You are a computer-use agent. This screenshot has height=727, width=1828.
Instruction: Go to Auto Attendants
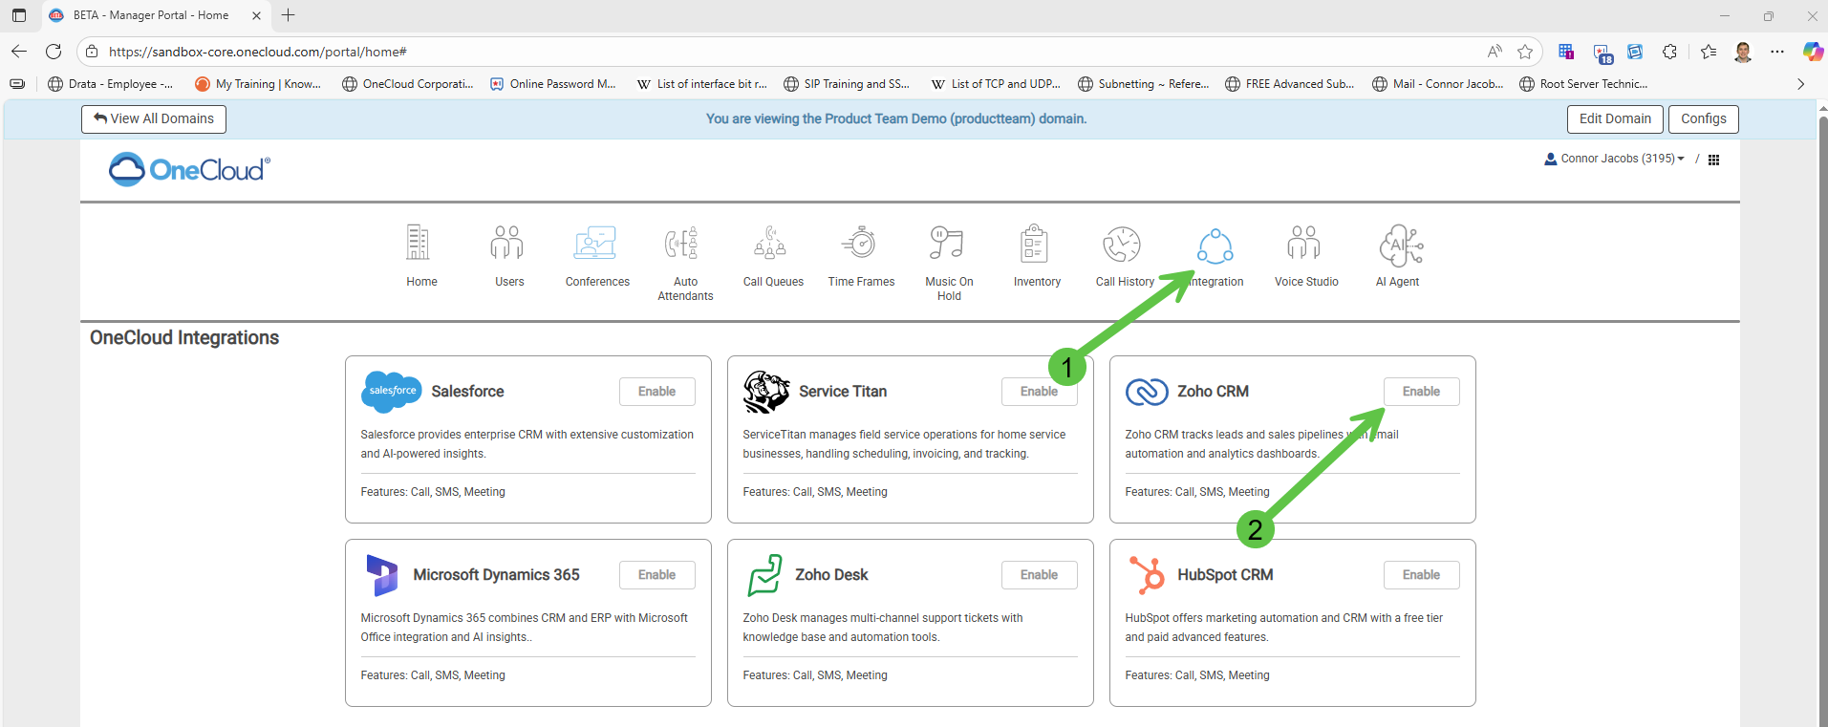coord(684,245)
